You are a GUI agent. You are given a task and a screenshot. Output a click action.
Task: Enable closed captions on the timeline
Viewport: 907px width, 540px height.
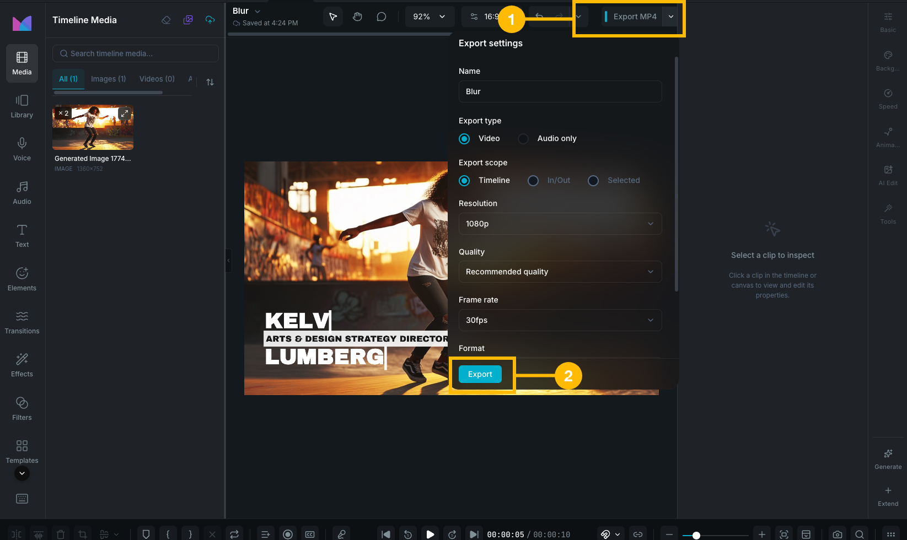pos(309,534)
